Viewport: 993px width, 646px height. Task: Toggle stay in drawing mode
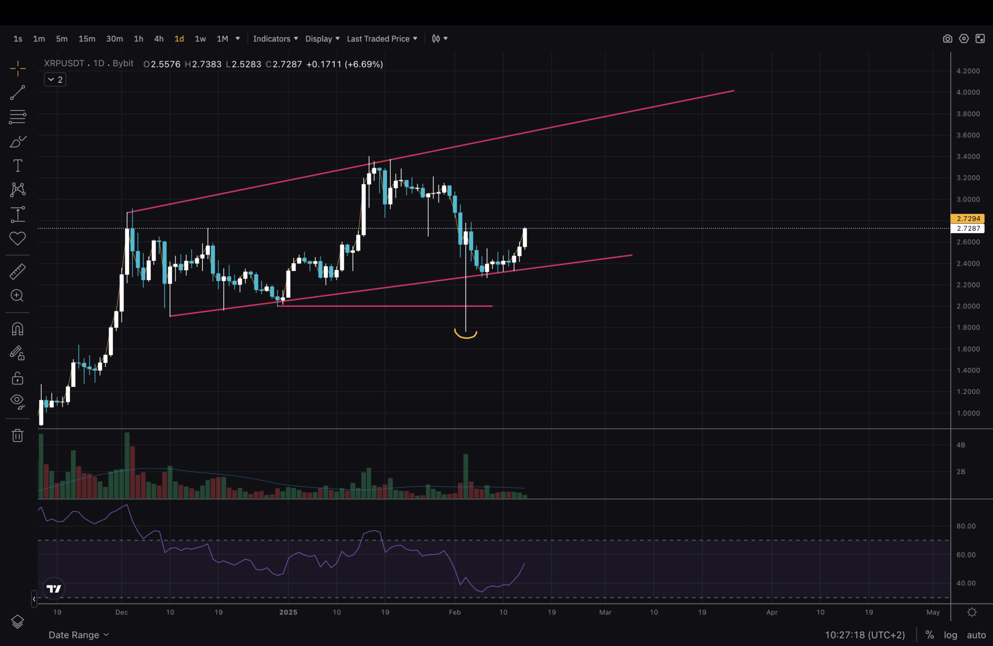17,353
